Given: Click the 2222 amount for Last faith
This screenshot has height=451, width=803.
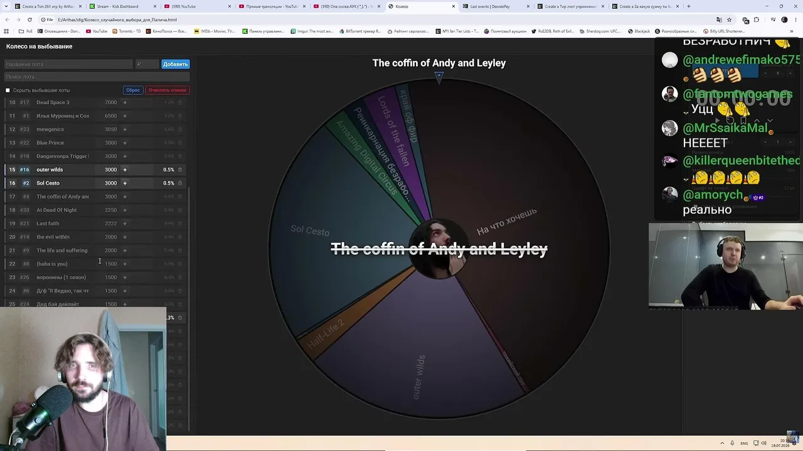Looking at the screenshot, I should point(110,224).
